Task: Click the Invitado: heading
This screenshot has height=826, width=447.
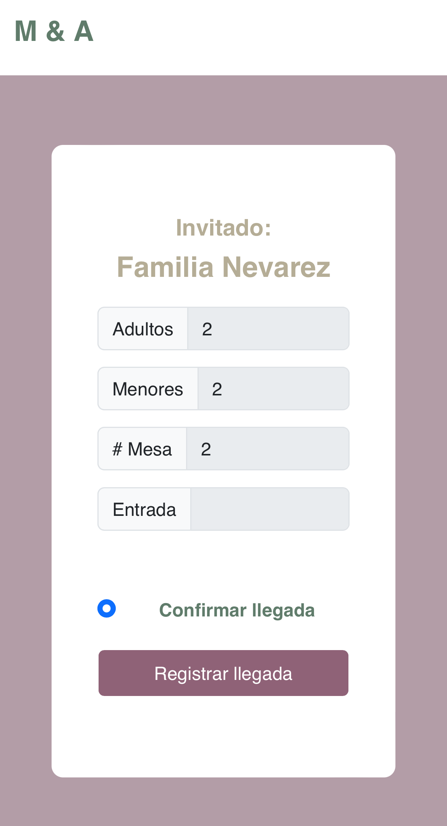Action: (223, 228)
